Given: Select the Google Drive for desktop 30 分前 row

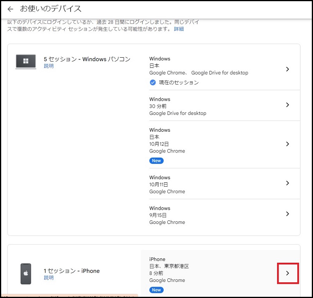Looking at the screenshot, I should click(x=215, y=106).
